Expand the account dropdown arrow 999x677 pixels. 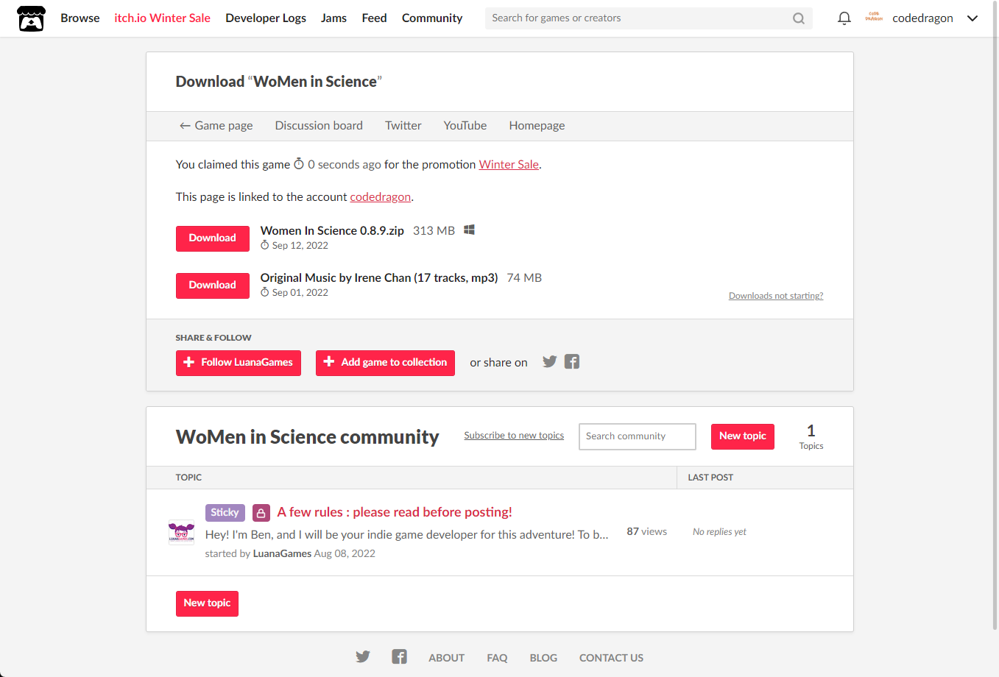[972, 18]
